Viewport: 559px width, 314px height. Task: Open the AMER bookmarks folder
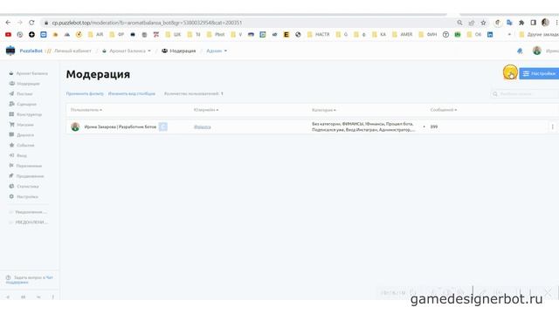[402, 35]
